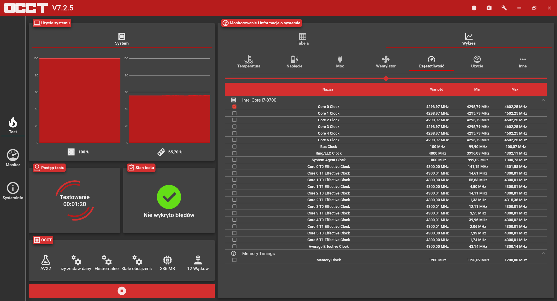
Task: Switch to Wykres chart view
Action: click(x=469, y=39)
